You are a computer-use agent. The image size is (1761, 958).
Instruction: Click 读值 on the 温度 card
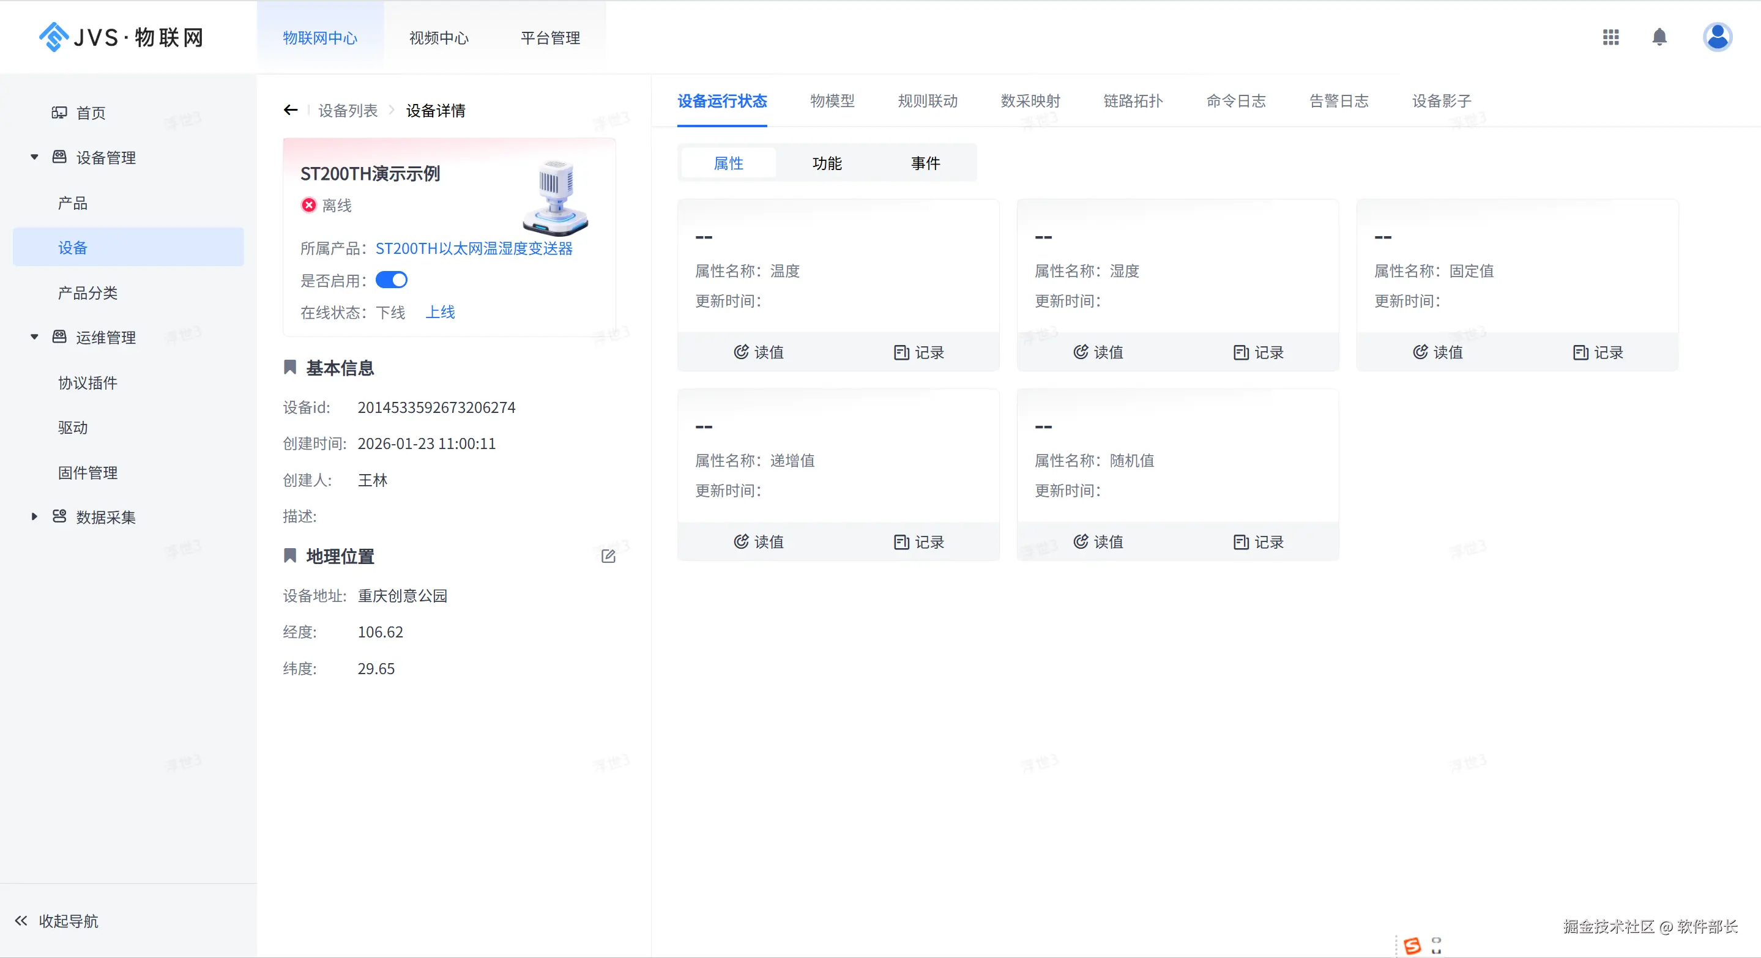pos(759,352)
